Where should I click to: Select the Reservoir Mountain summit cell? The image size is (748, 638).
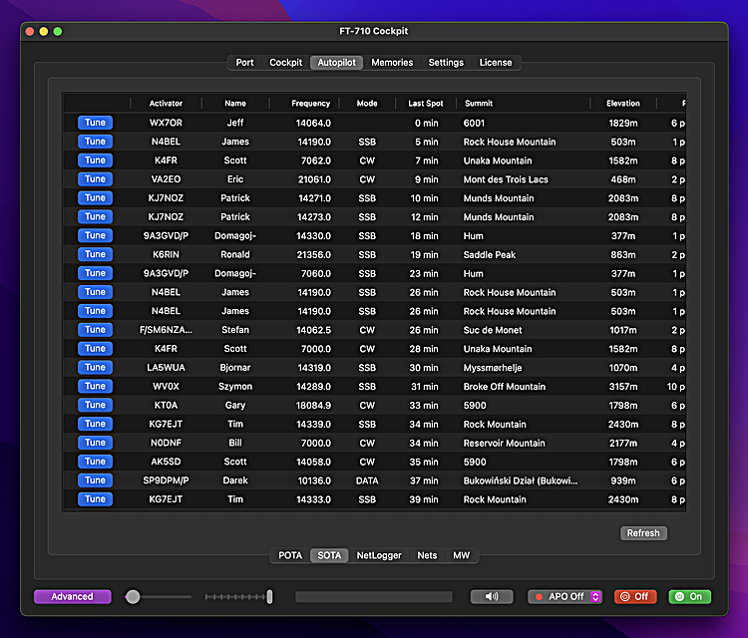504,444
